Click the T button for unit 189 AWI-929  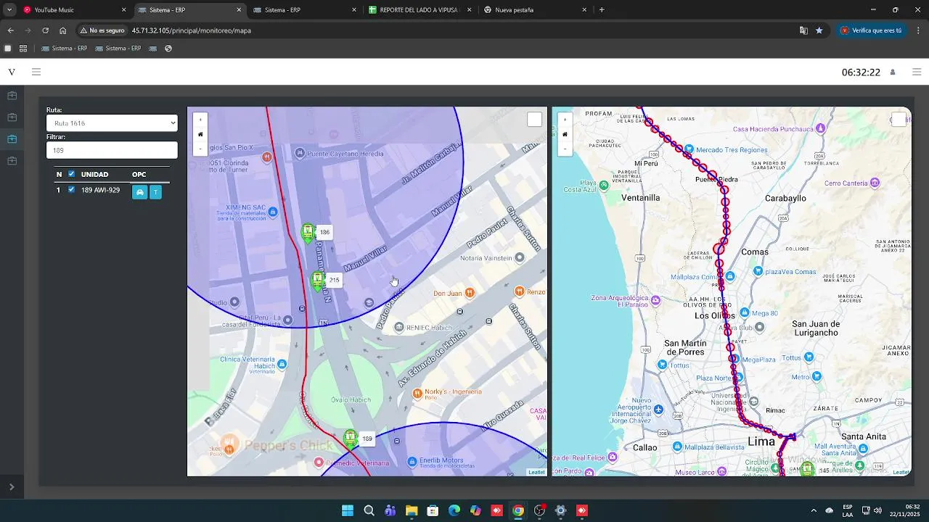point(155,192)
